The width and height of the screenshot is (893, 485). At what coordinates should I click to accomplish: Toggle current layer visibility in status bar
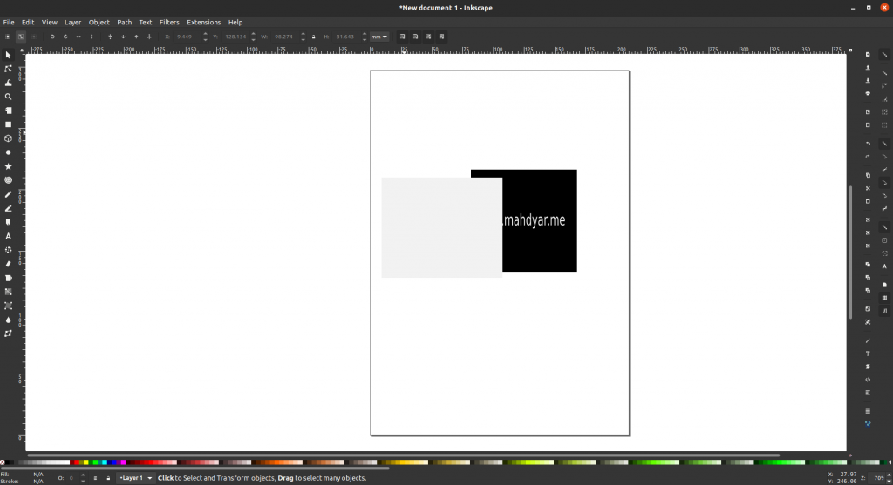tap(95, 478)
